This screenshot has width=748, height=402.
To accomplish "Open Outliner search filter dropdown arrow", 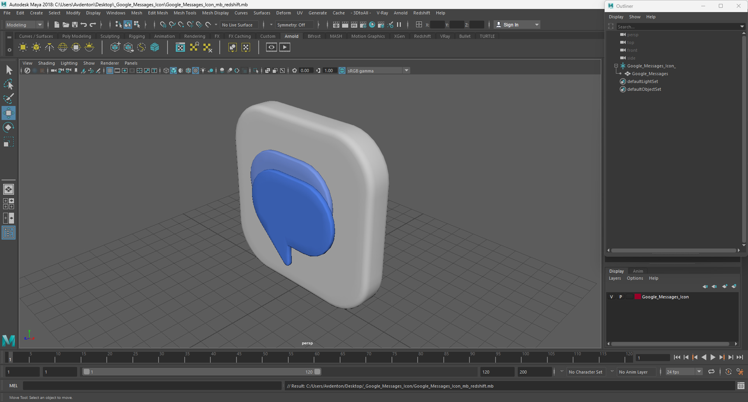I will [x=742, y=27].
